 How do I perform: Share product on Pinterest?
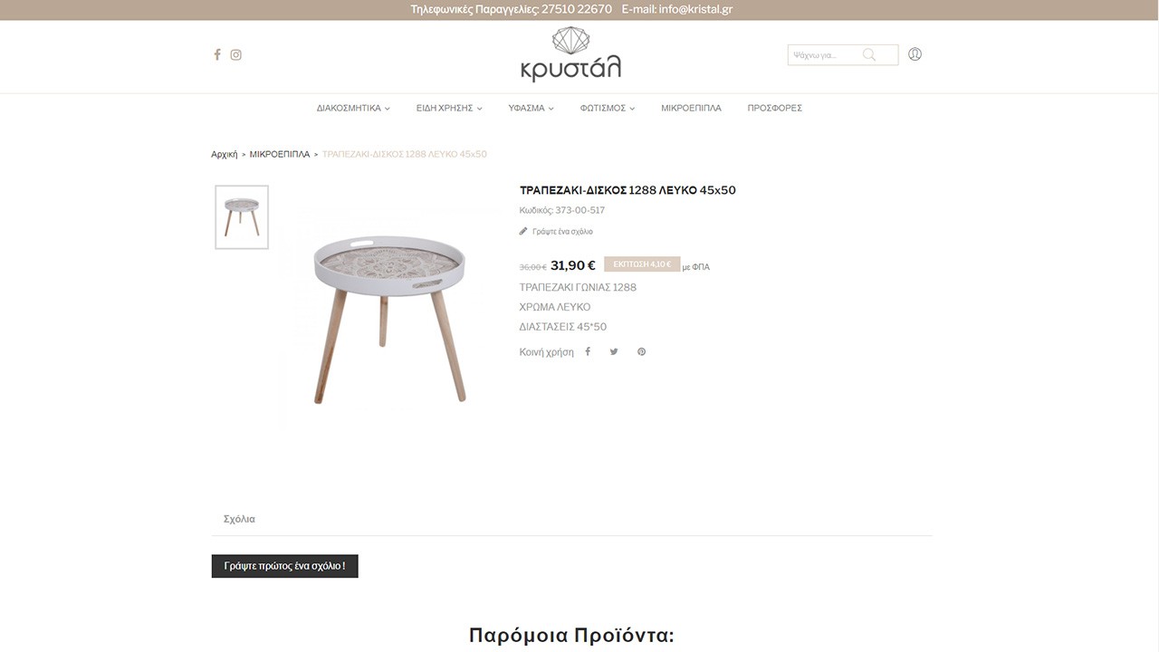(641, 351)
